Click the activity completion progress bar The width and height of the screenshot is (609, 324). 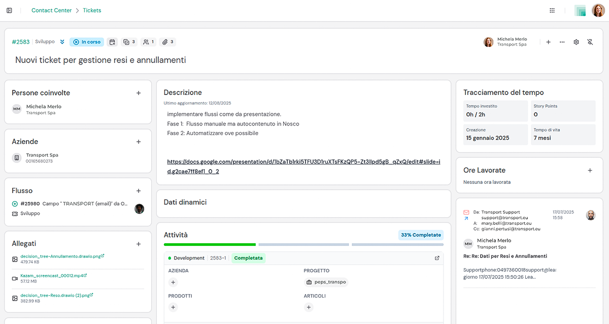(x=303, y=245)
